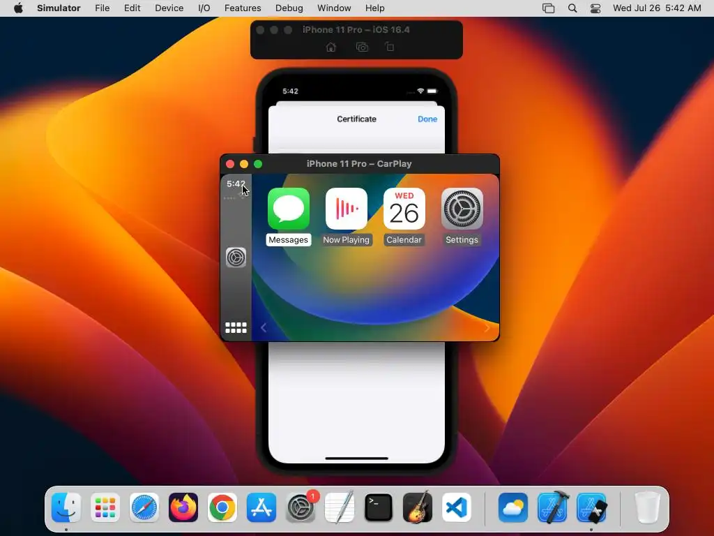Open the Features menu
Image resolution: width=714 pixels, height=536 pixels.
coord(243,8)
